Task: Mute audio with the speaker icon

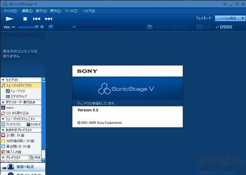Action: [x=51, y=27]
